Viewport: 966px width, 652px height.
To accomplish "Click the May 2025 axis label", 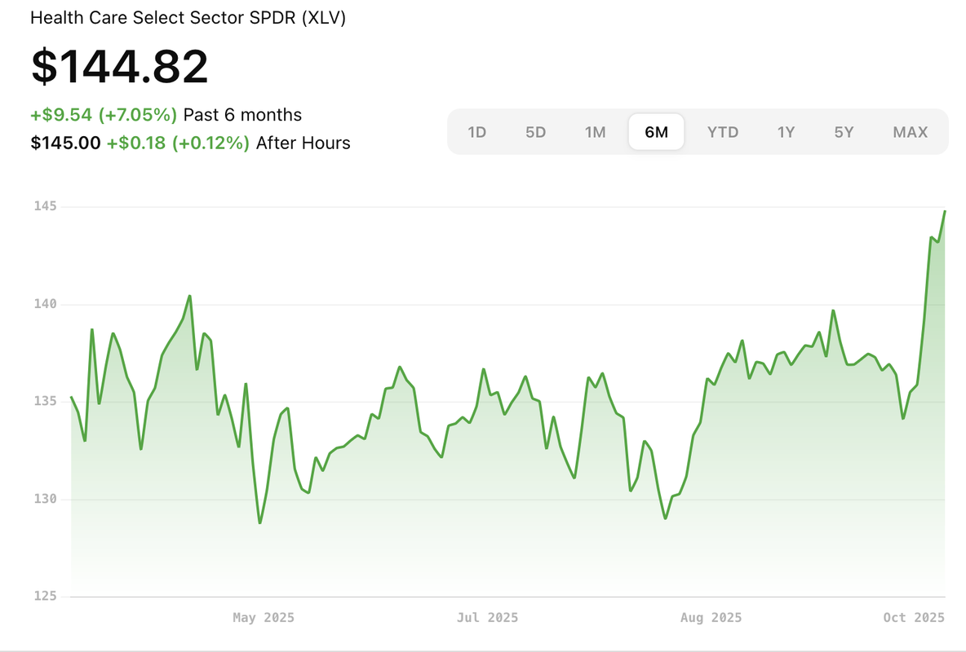I will 264,618.
